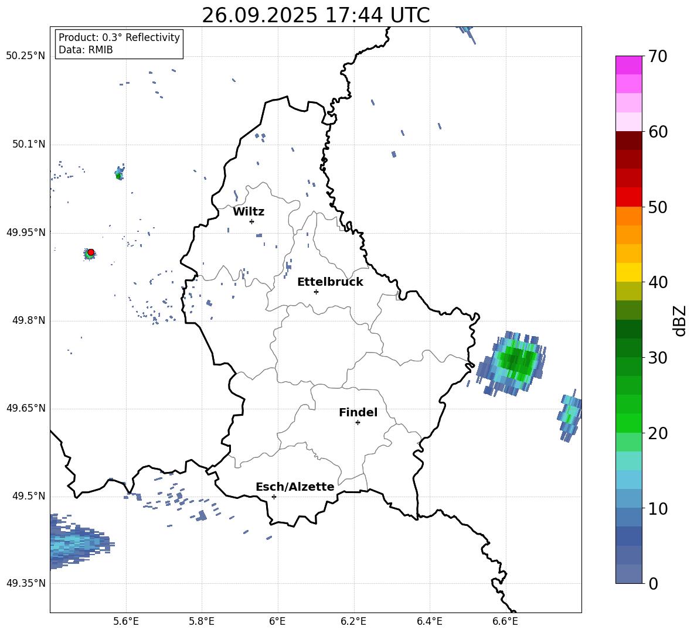This screenshot has height=633, width=694.
Task: Click the 6°E longitude label
Action: [277, 621]
